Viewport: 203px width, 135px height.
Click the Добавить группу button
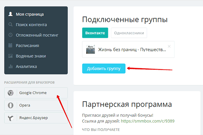click(104, 69)
